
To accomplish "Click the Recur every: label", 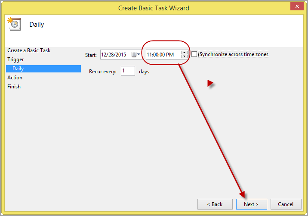I will (x=103, y=72).
